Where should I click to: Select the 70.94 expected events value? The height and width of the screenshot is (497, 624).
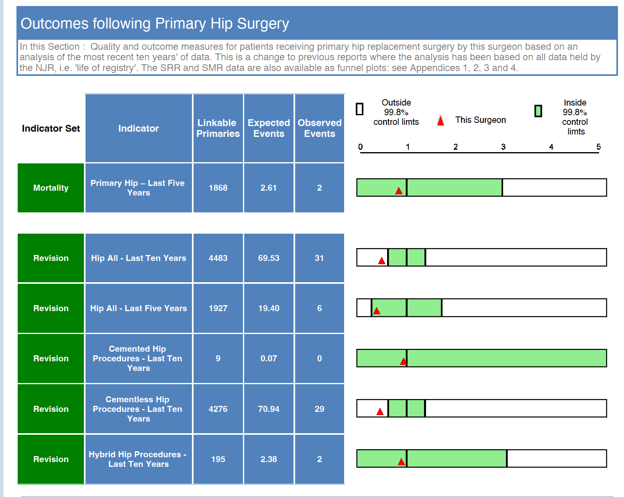click(269, 409)
